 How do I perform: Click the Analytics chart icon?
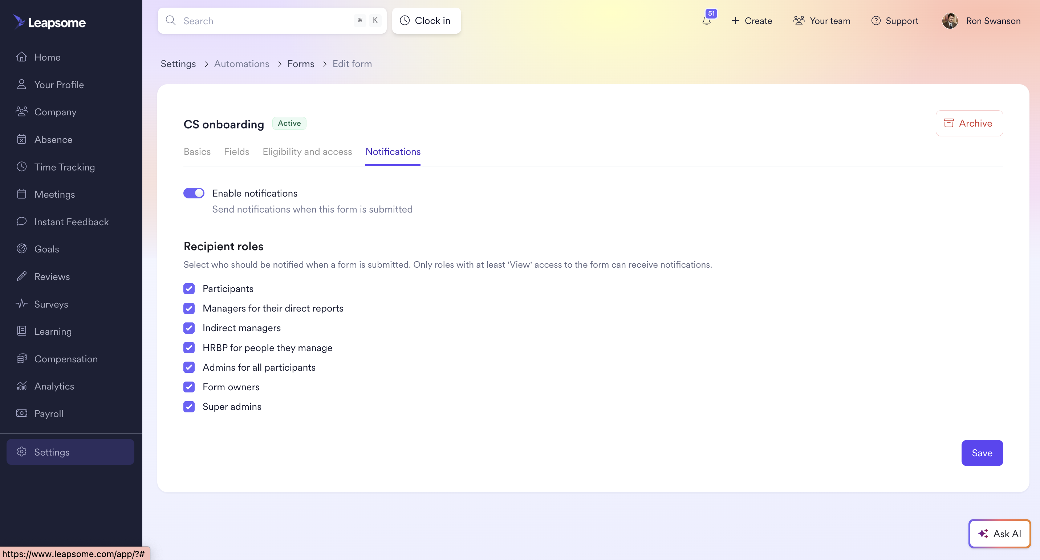pos(22,386)
